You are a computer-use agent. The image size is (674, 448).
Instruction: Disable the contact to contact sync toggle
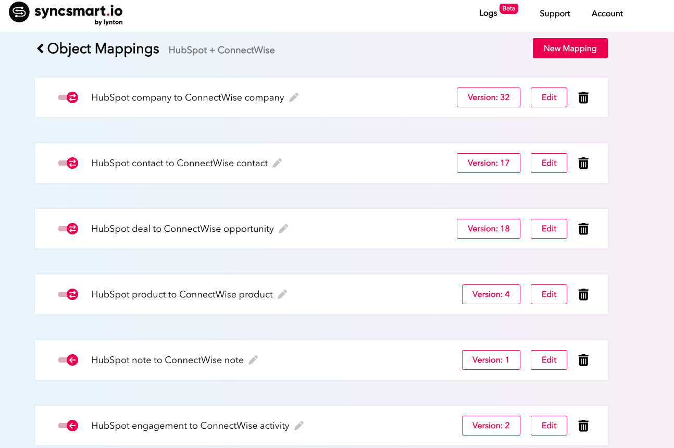tap(68, 163)
